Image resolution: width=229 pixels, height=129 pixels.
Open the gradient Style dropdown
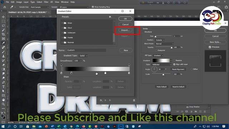click(x=162, y=64)
